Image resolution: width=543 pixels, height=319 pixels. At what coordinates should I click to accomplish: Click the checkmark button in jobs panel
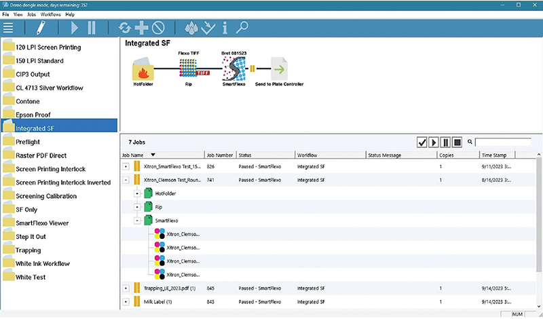coord(422,143)
